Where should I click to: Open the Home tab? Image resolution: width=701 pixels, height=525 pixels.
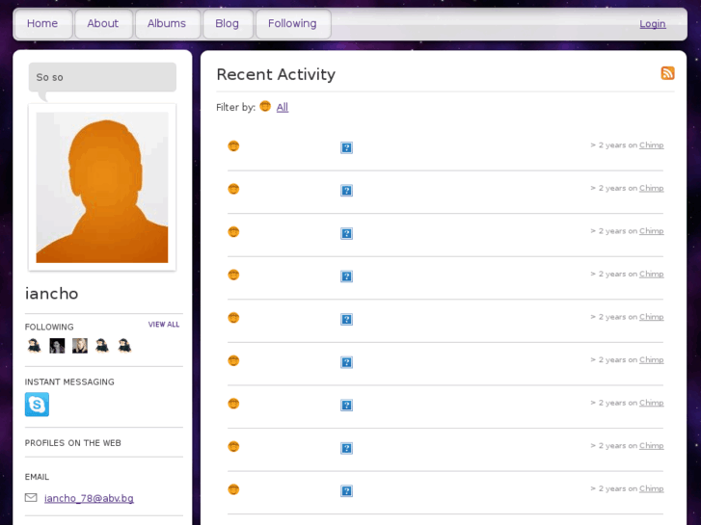coord(43,24)
